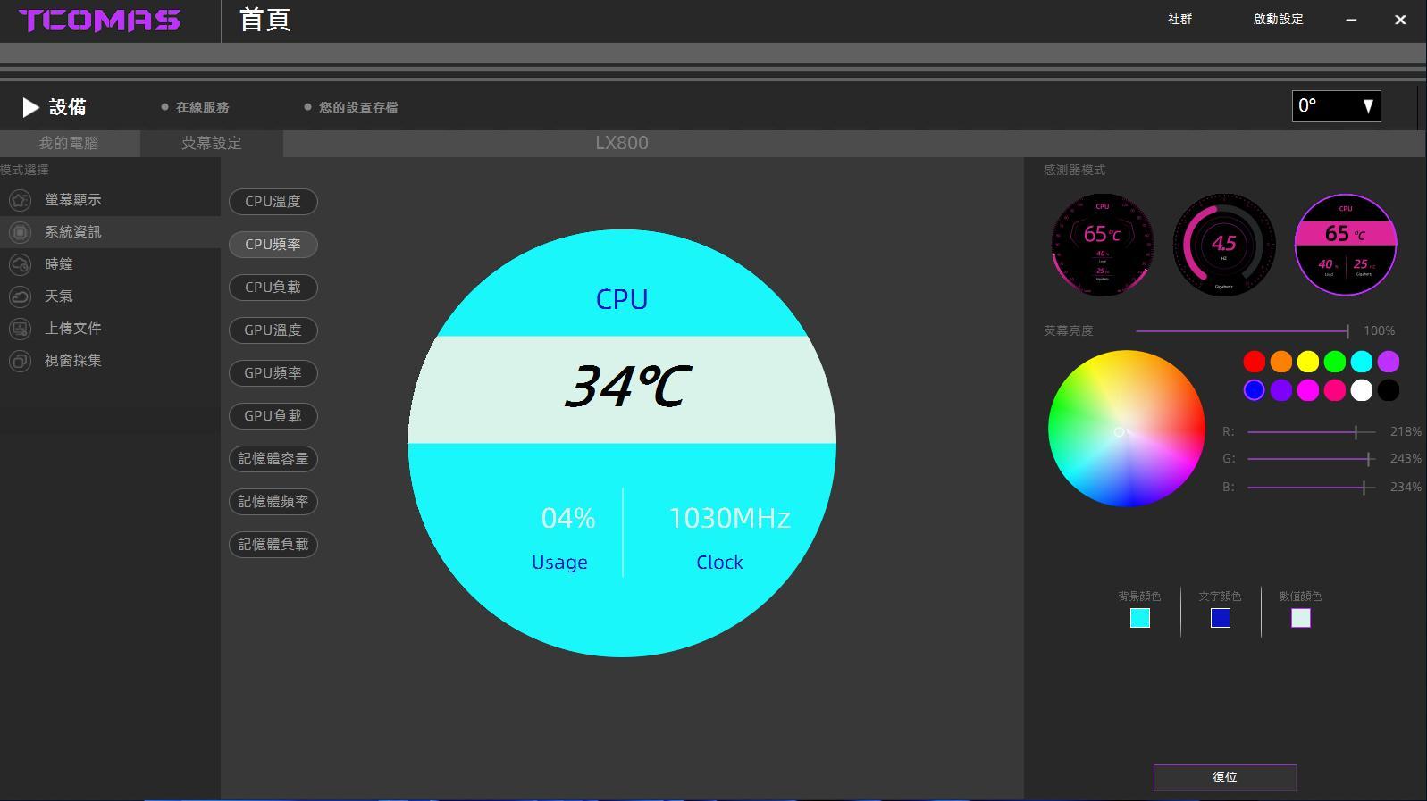Image resolution: width=1427 pixels, height=801 pixels.
Task: Click the circular CPU screen preview
Action: pyautogui.click(x=622, y=443)
